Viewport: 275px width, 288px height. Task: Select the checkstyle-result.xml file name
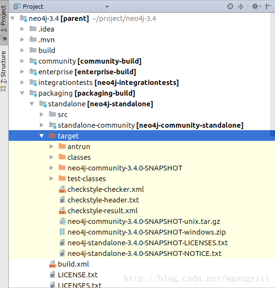coord(103,211)
